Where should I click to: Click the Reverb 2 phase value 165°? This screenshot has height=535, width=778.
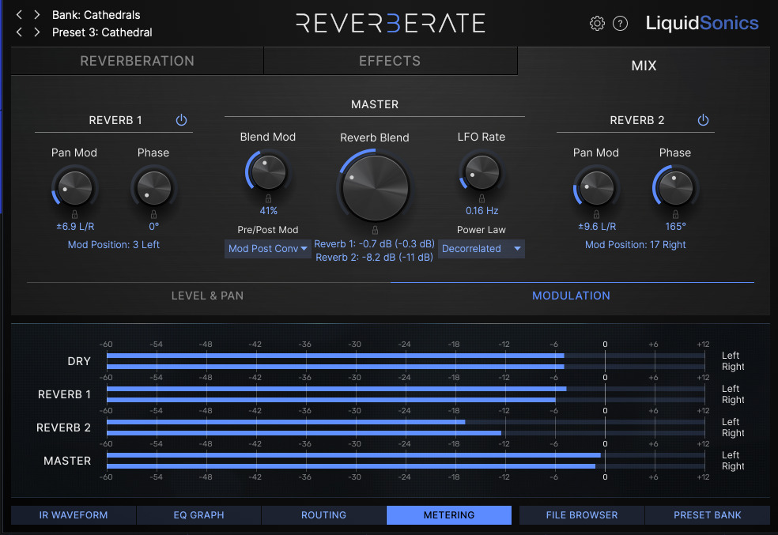click(x=675, y=227)
